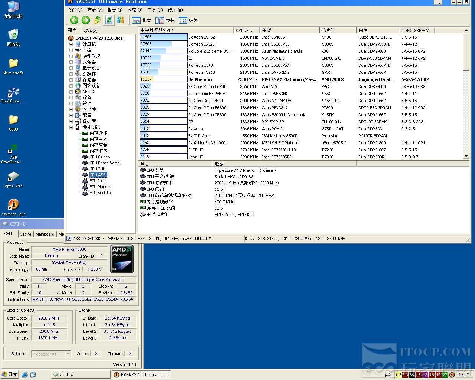Select FPU SinJulia benchmark
The height and width of the screenshot is (380, 475).
pyautogui.click(x=100, y=193)
